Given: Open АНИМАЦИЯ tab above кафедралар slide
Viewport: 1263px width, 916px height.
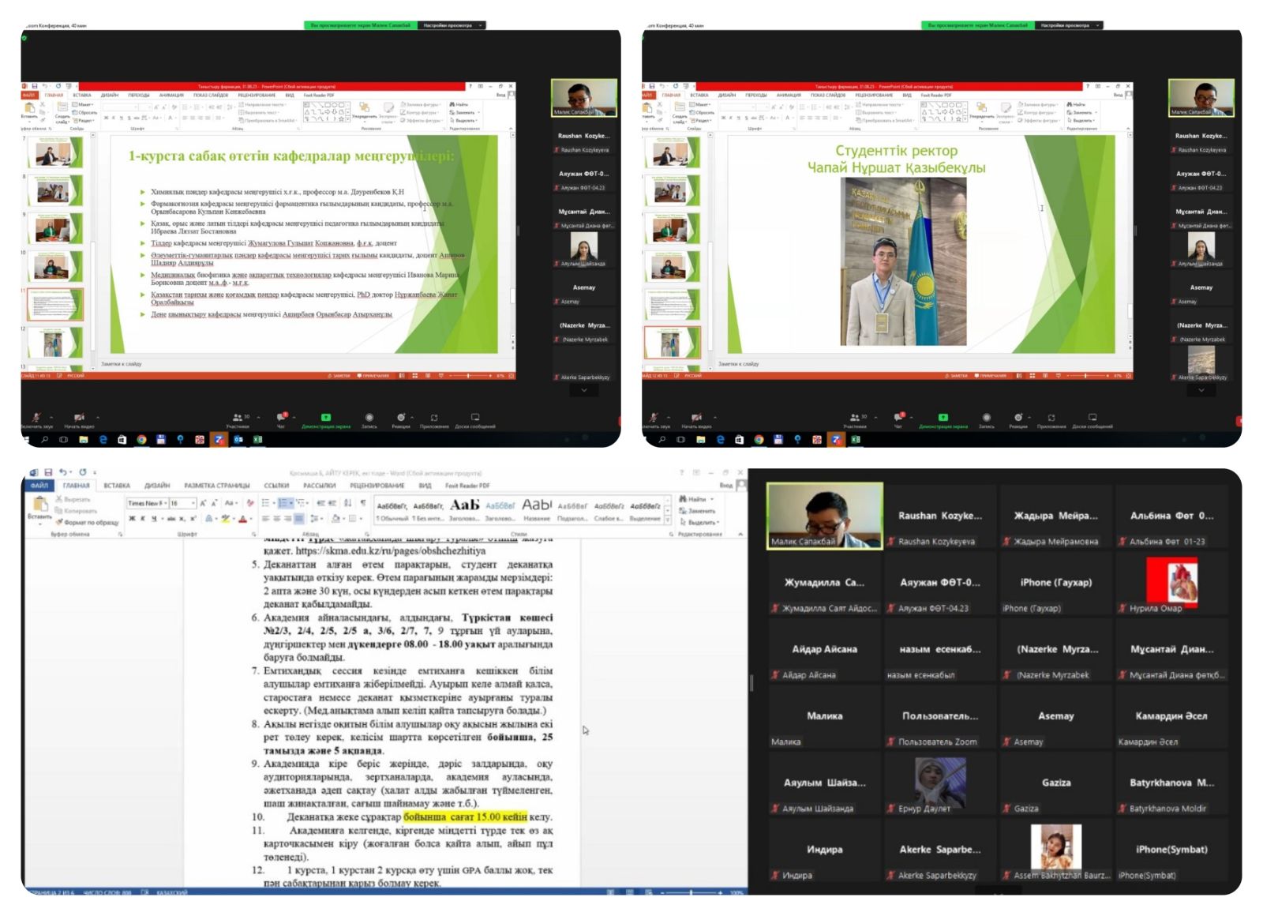Looking at the screenshot, I should tap(171, 95).
